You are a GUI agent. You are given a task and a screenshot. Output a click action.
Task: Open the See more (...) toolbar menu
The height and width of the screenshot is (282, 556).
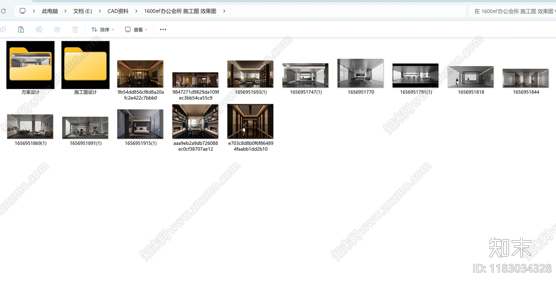163,29
